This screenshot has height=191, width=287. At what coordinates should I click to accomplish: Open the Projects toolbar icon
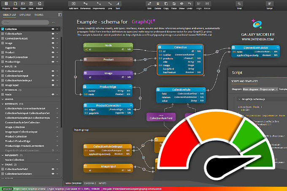click(x=6, y=5)
